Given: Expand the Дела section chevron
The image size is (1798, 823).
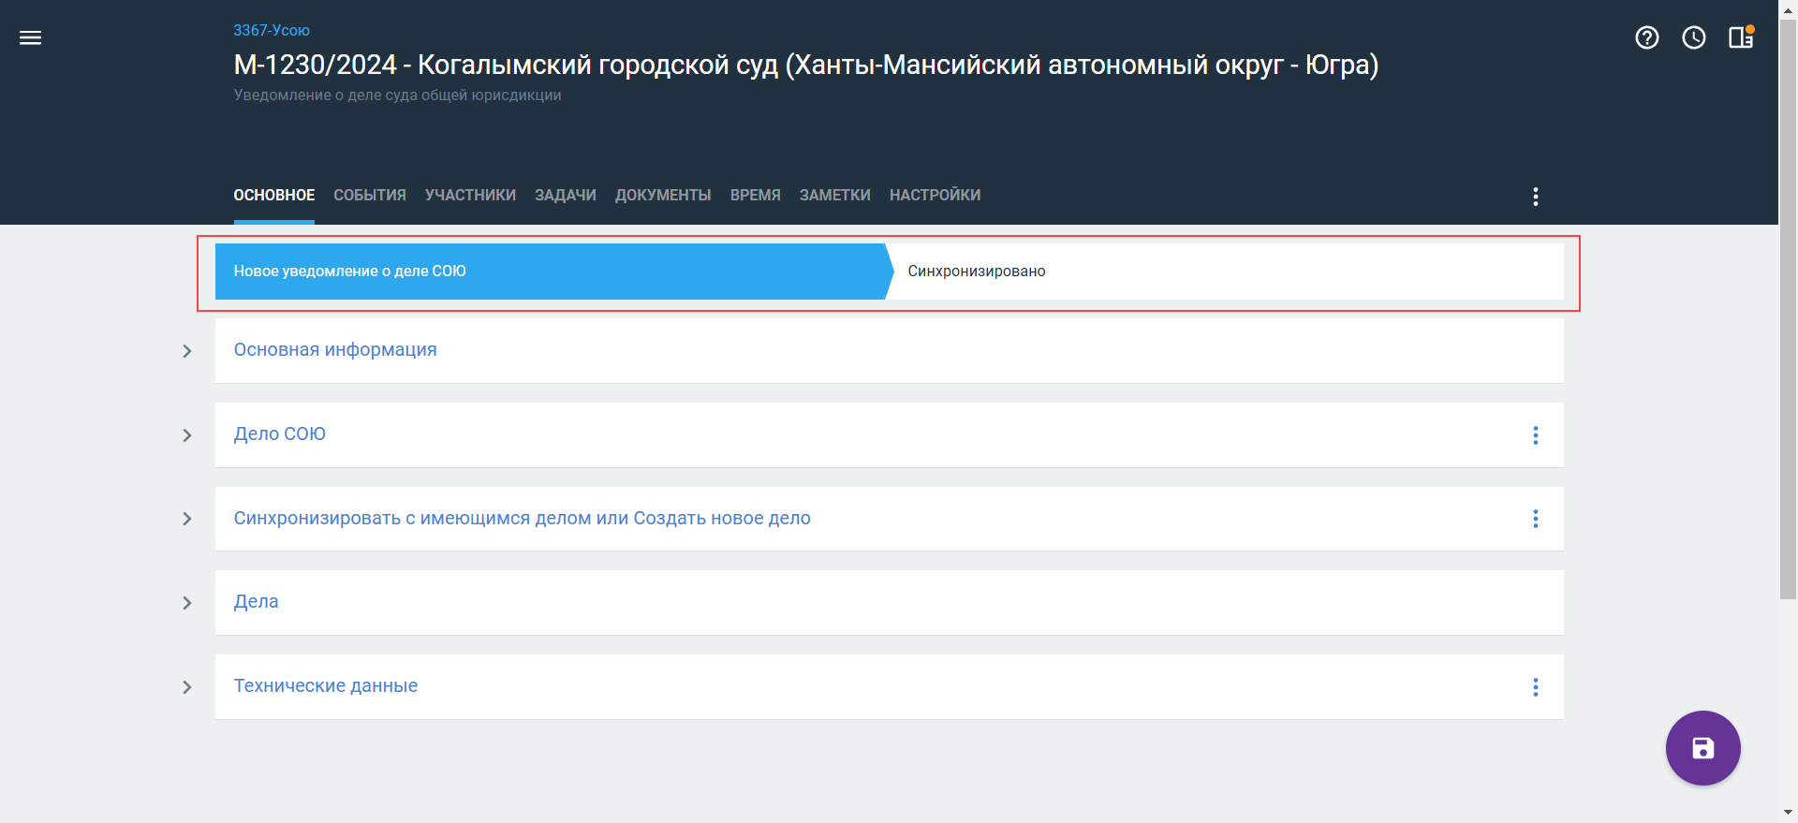Looking at the screenshot, I should [x=187, y=603].
